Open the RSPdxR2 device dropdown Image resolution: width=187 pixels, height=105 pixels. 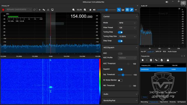click(x=19, y=10)
